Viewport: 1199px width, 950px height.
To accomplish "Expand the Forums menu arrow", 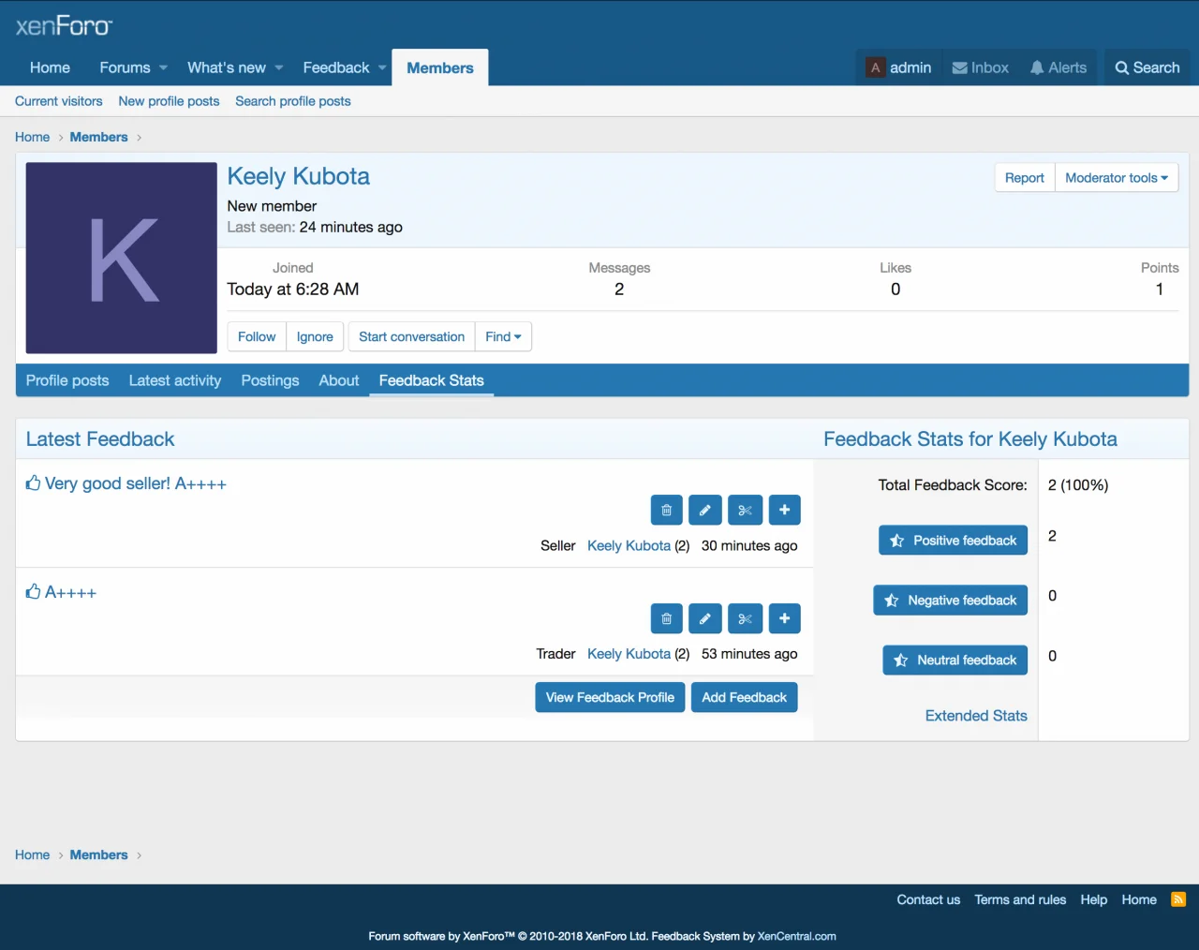I will click(x=163, y=67).
